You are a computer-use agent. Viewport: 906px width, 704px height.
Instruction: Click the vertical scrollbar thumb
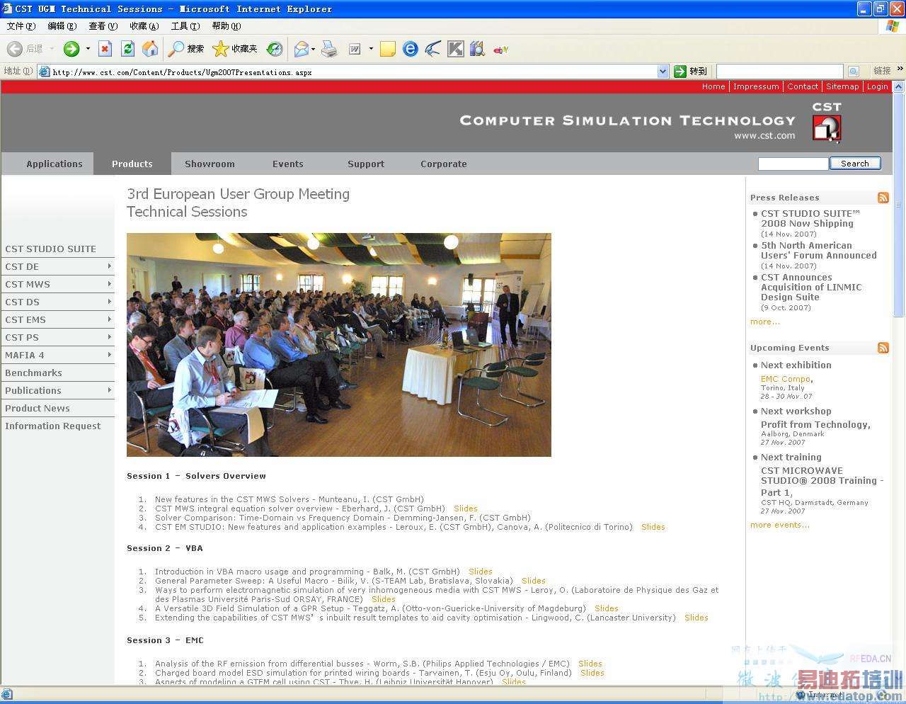click(x=899, y=205)
